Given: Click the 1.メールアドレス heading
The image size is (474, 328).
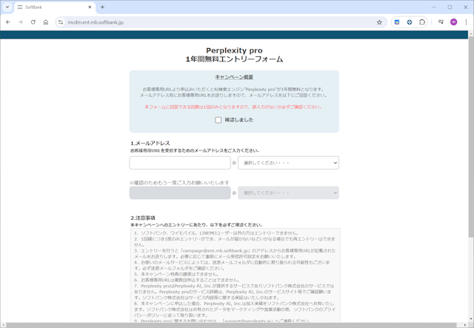Looking at the screenshot, I should [150, 143].
